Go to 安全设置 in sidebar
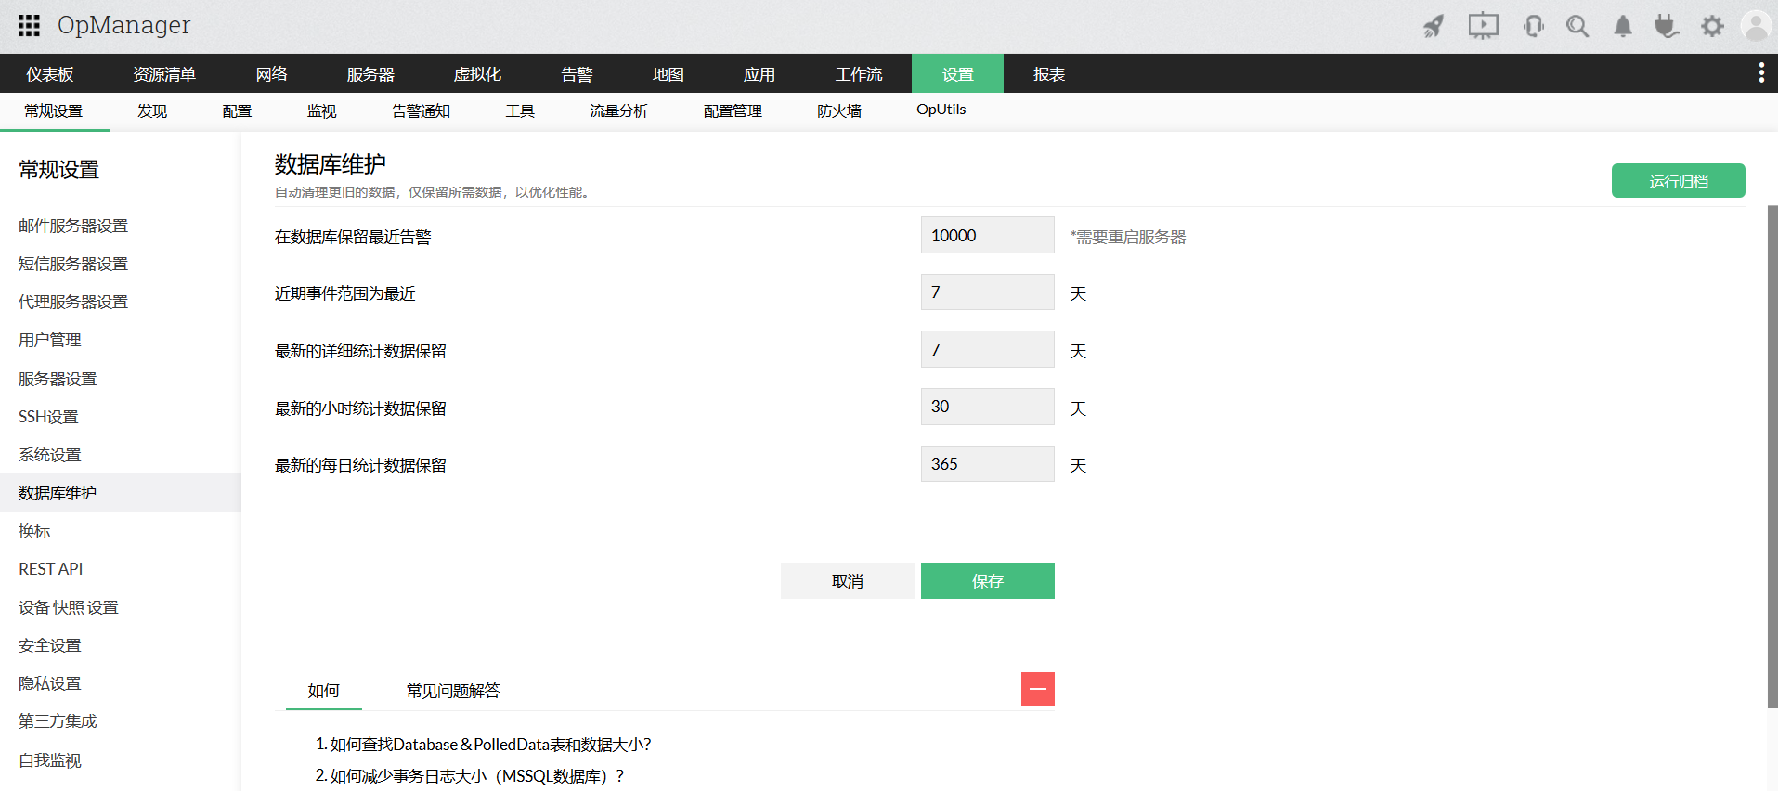Image resolution: width=1778 pixels, height=791 pixels. (50, 645)
